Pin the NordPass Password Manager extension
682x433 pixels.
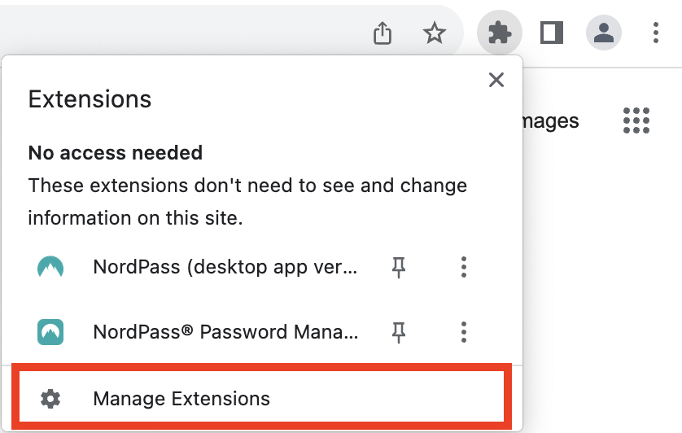399,332
